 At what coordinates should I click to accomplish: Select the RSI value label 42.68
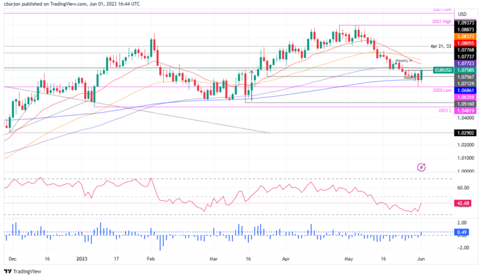(462, 203)
